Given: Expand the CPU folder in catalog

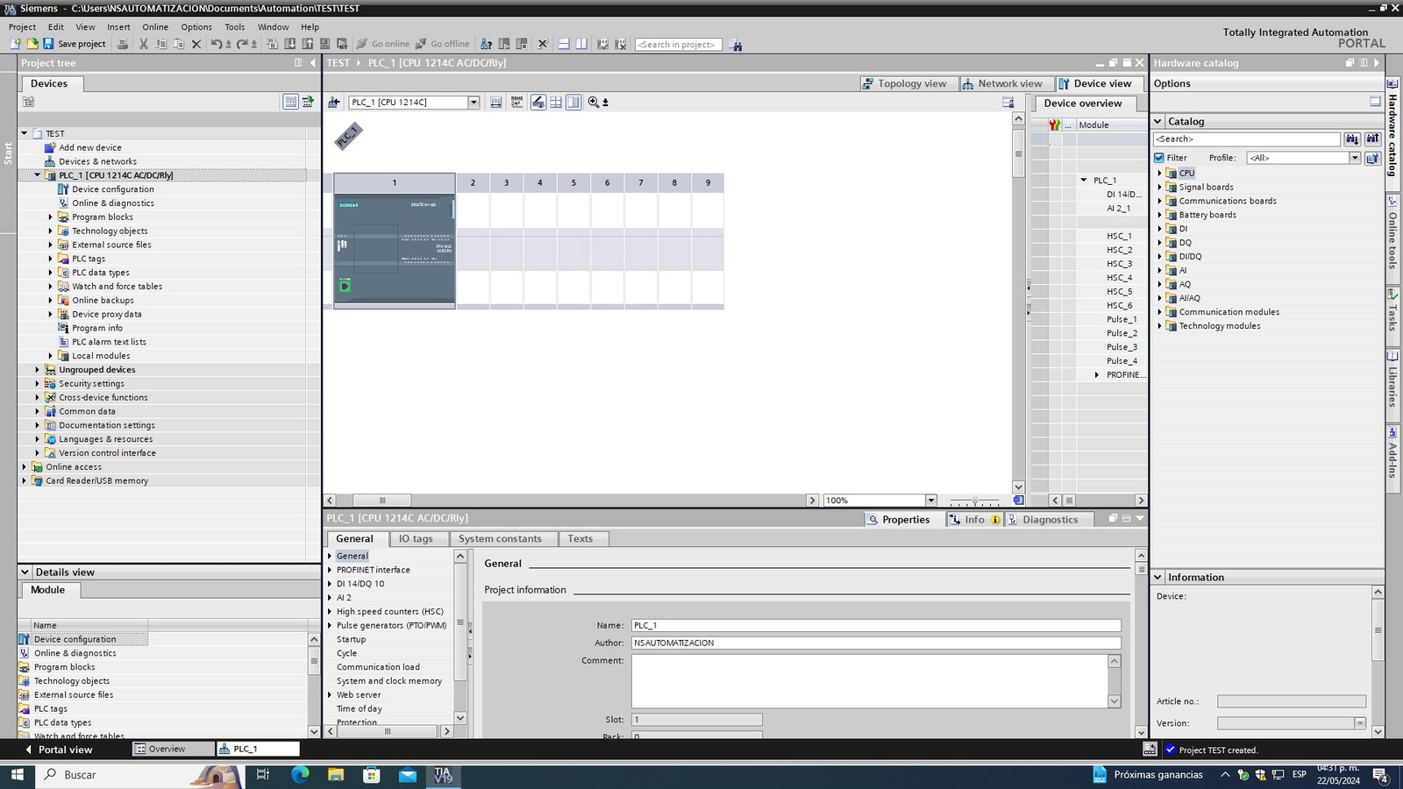Looking at the screenshot, I should tap(1159, 174).
